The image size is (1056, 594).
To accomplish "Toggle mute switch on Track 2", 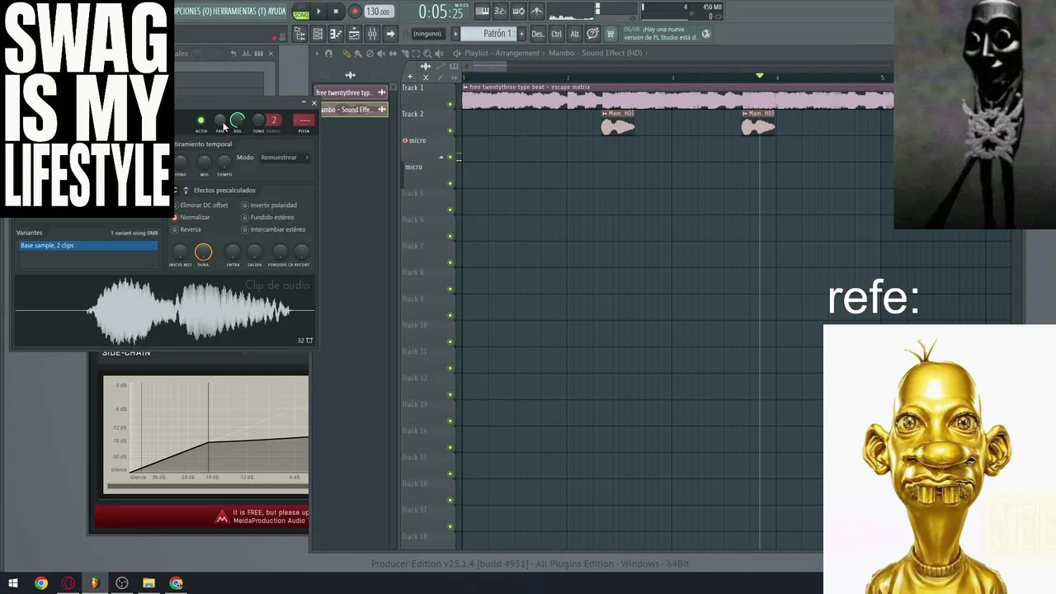I will (450, 130).
